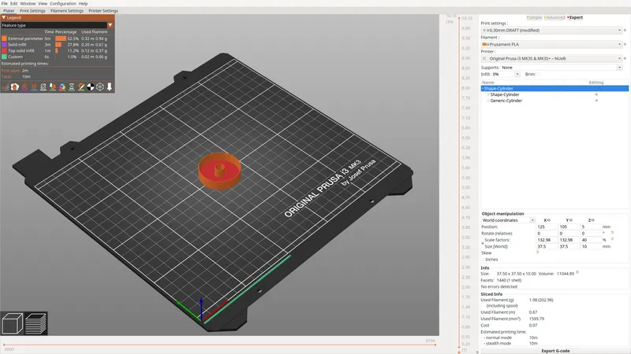
Task: Toggle color changes visibility icon in legend
Action: click(62, 87)
